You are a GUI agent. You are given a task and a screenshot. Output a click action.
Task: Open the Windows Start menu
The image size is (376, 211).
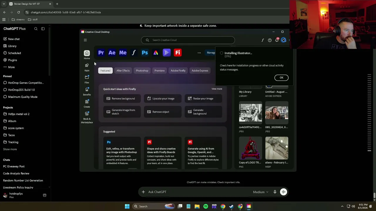pyautogui.click(x=127, y=206)
